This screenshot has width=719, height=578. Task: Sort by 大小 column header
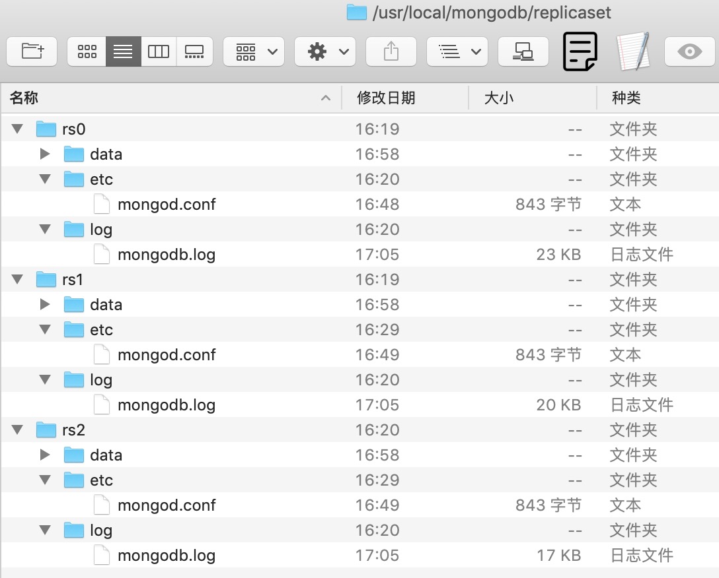click(x=499, y=98)
